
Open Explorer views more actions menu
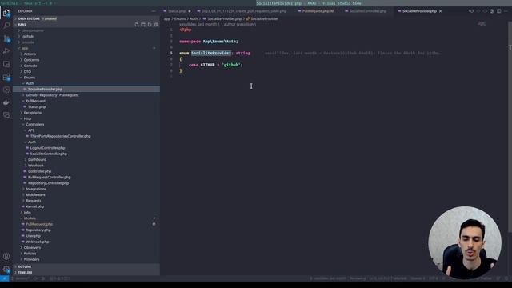point(154,11)
